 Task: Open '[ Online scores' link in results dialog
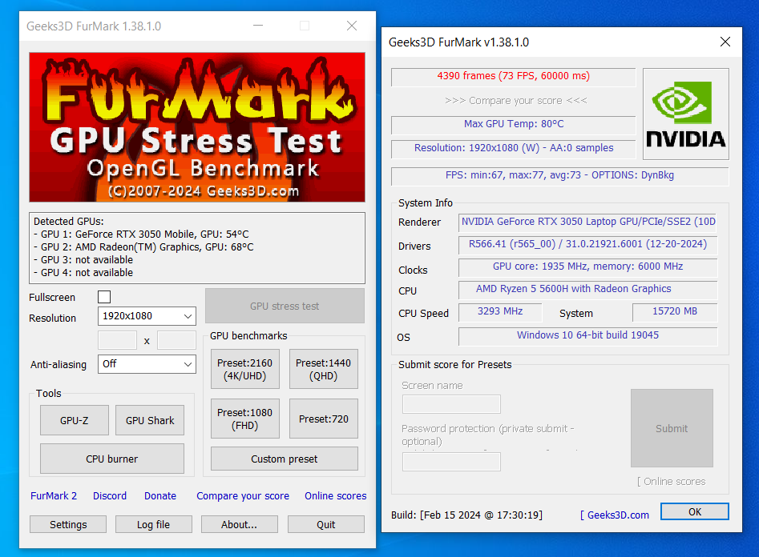pyautogui.click(x=672, y=482)
